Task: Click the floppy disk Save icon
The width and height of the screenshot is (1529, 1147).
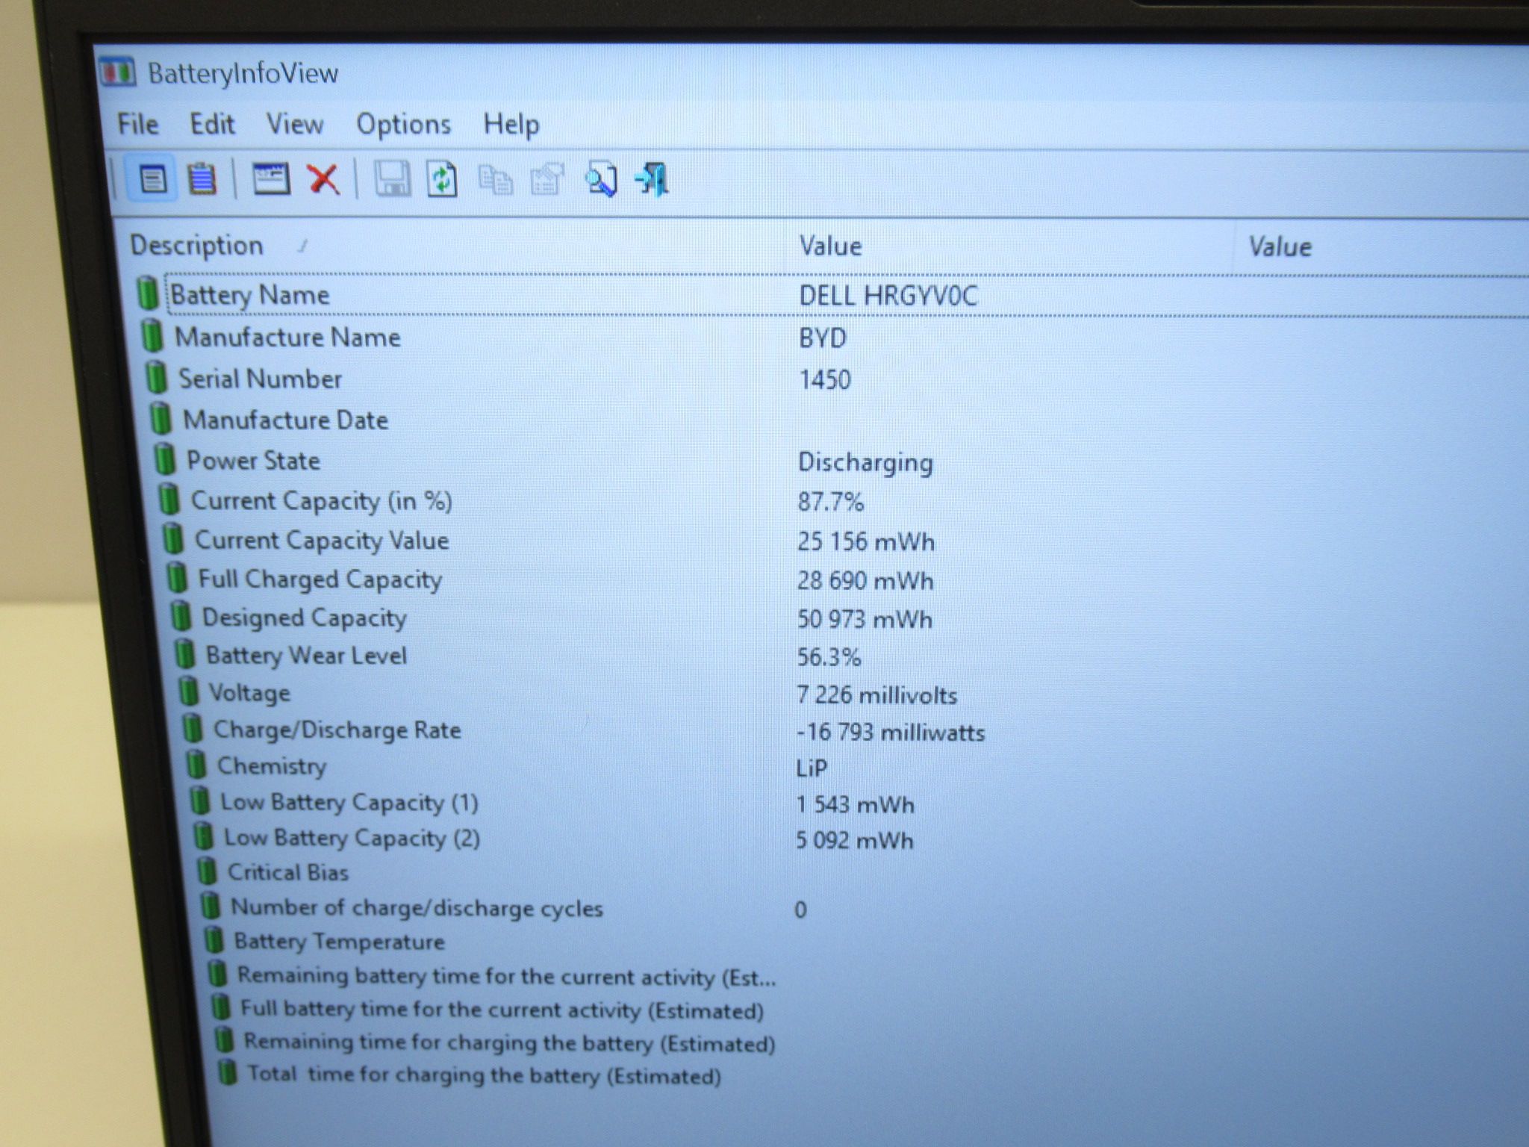Action: pyautogui.click(x=392, y=179)
